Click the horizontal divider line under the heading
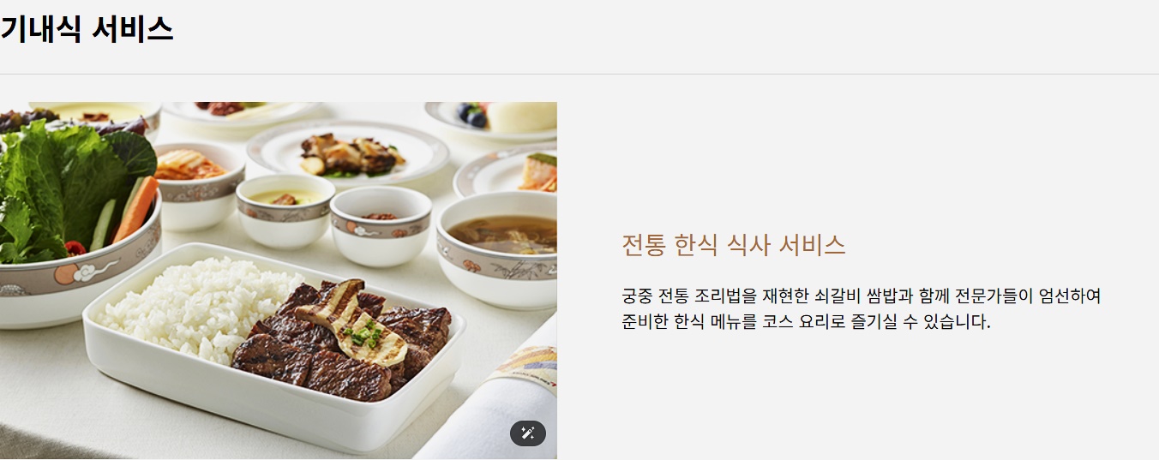This screenshot has width=1159, height=460. click(579, 75)
